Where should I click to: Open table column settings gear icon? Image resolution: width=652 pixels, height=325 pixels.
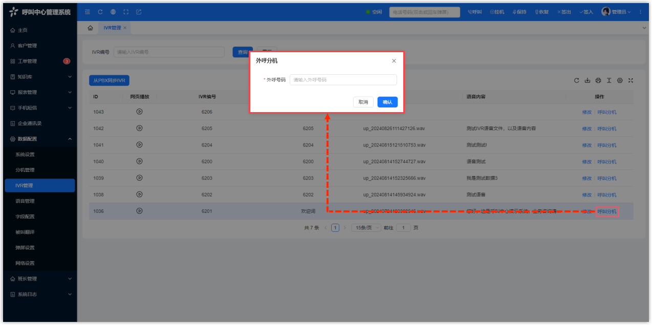[x=620, y=80]
